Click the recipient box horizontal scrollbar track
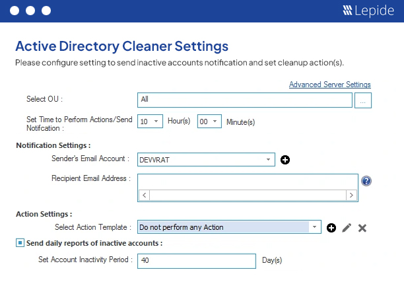Viewport: 404px width, 284px height. 248,195
